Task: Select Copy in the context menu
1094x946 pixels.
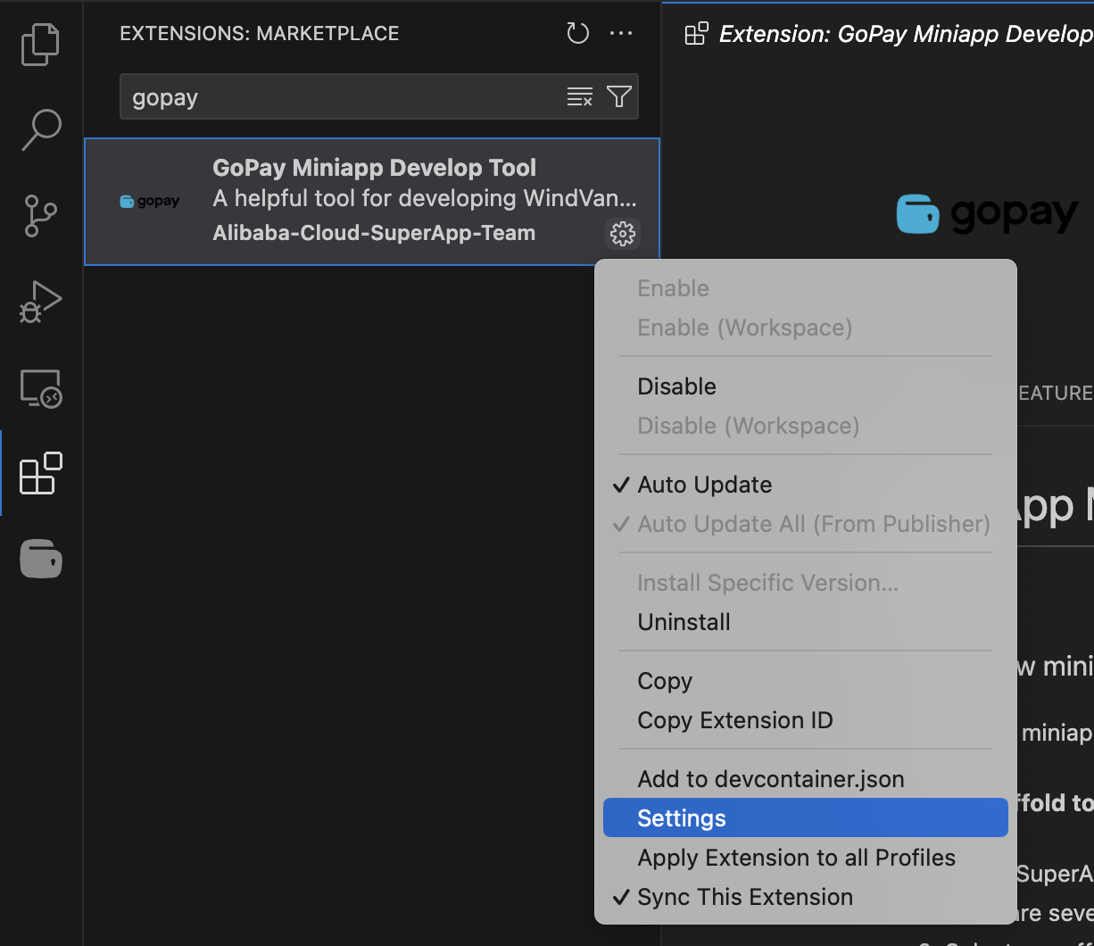Action: 806,681
